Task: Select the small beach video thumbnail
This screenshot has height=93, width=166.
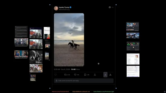Action: click(x=47, y=56)
